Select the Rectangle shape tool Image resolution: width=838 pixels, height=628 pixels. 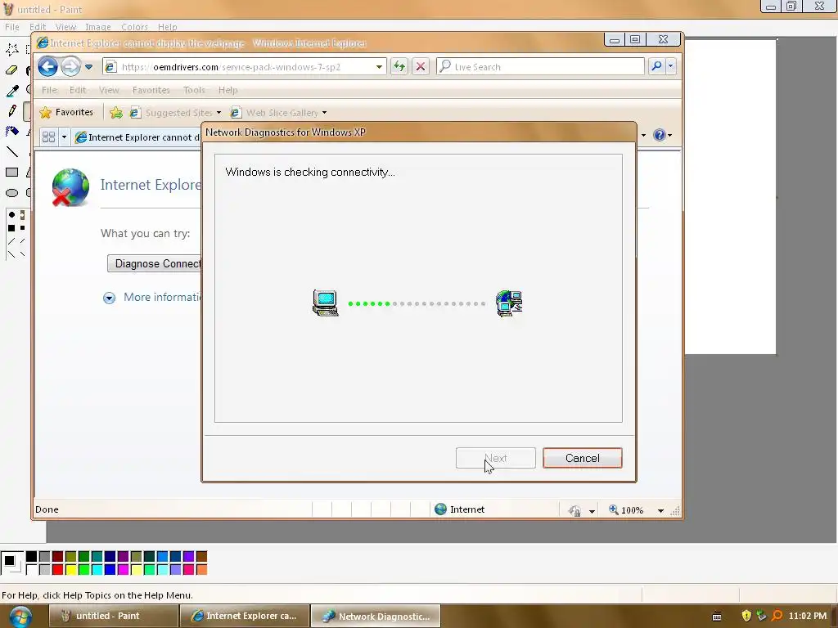pyautogui.click(x=11, y=172)
